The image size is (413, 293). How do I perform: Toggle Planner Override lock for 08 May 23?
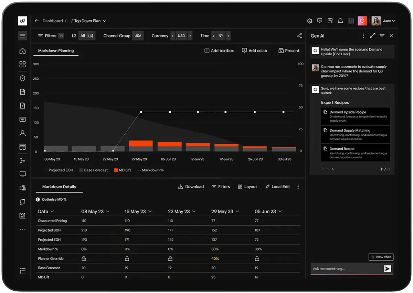83,258
